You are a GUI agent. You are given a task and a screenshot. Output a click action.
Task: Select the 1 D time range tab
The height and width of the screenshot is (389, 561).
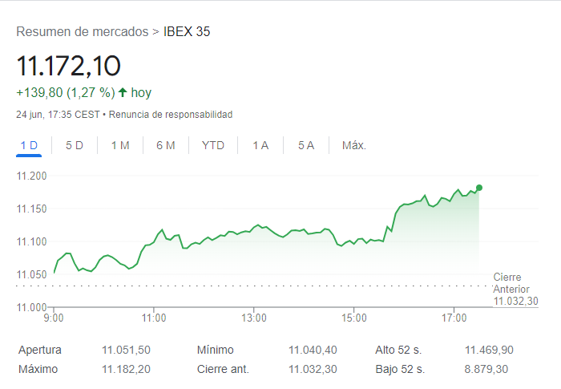pyautogui.click(x=29, y=145)
